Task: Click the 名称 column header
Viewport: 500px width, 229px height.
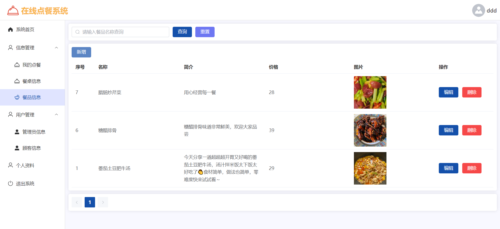Action: click(x=103, y=67)
